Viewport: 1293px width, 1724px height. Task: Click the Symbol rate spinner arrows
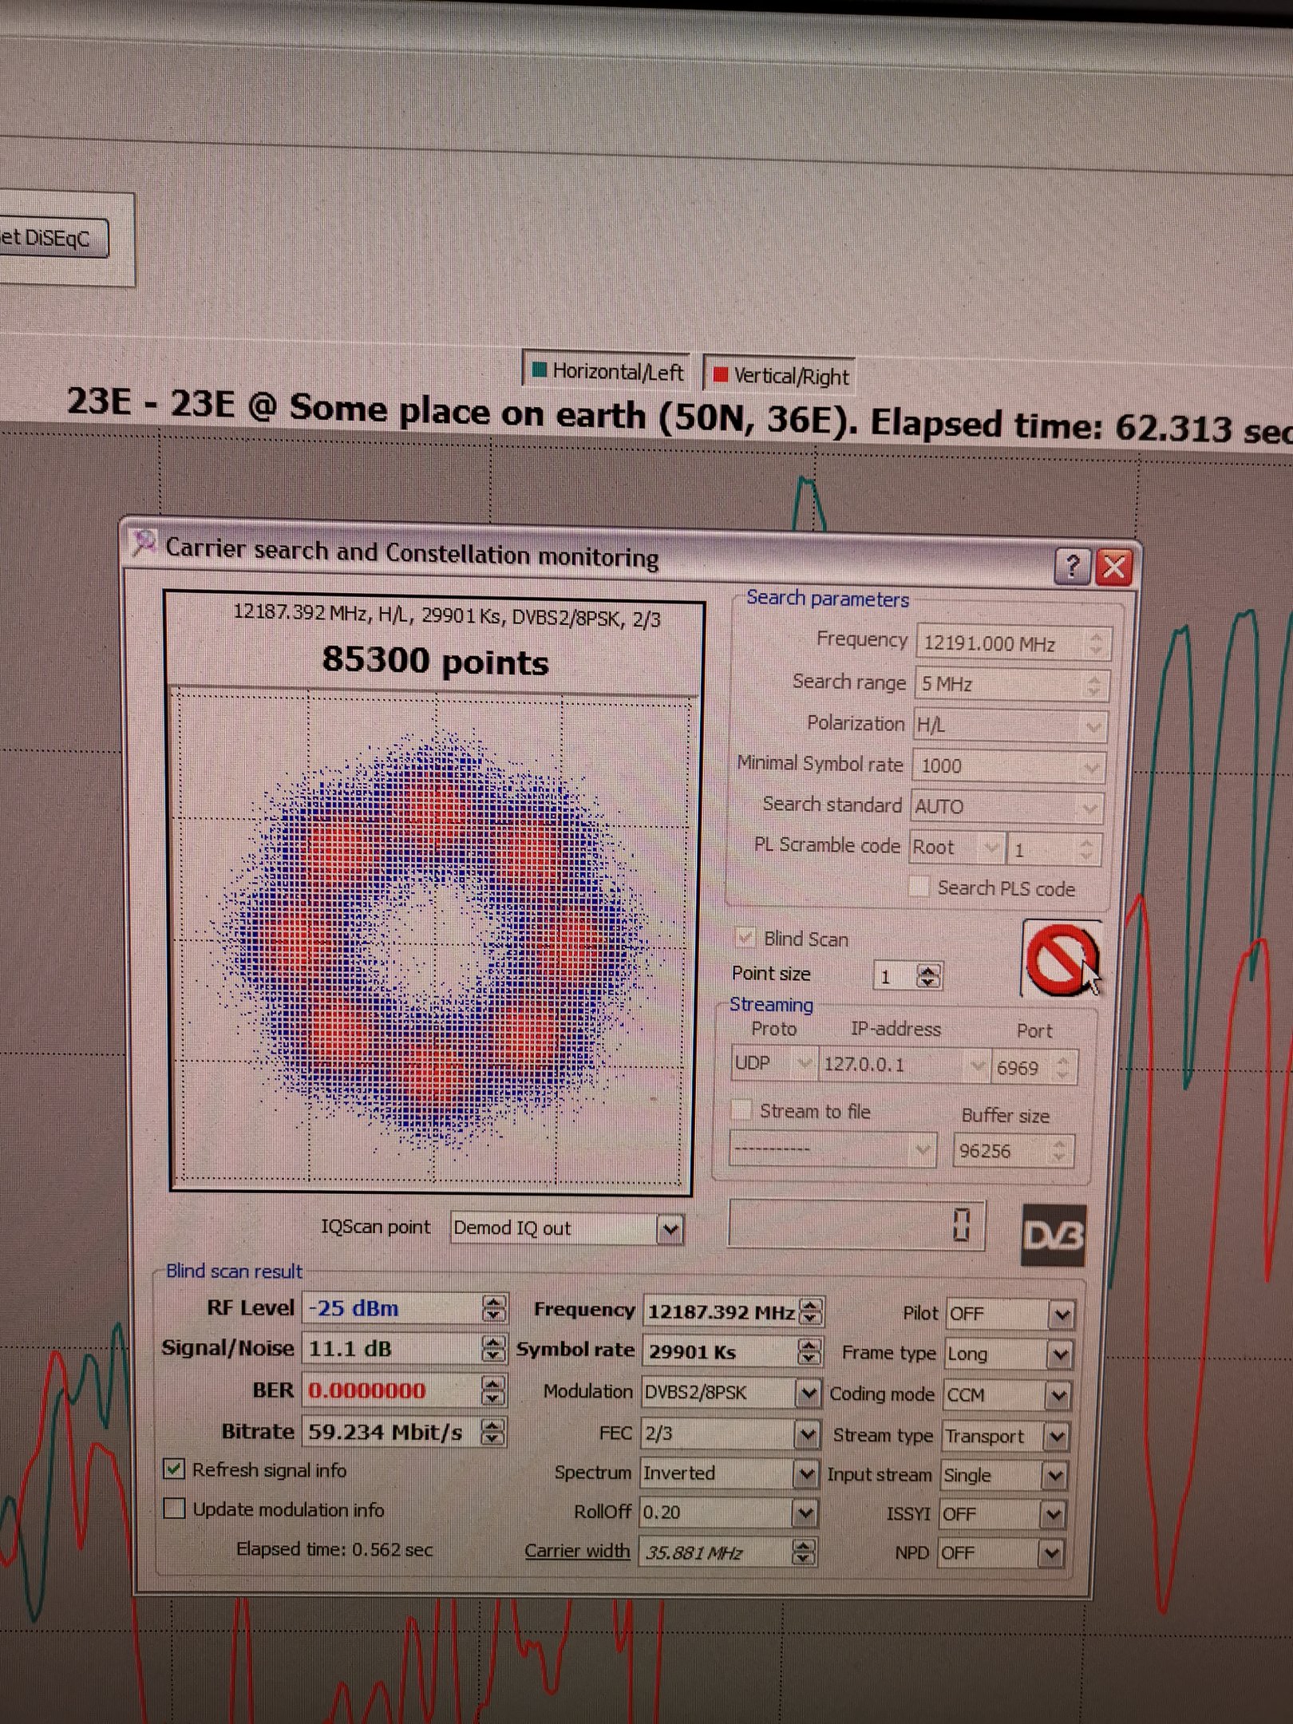click(809, 1351)
